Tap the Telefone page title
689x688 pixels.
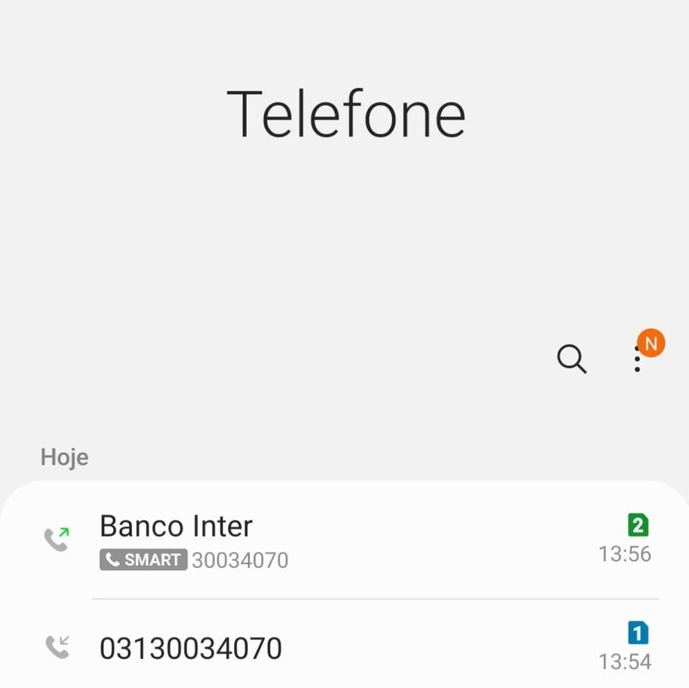(x=346, y=114)
